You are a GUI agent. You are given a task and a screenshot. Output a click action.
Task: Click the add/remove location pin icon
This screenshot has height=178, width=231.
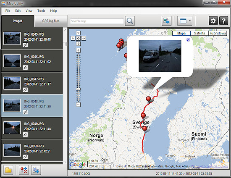coord(24,170)
